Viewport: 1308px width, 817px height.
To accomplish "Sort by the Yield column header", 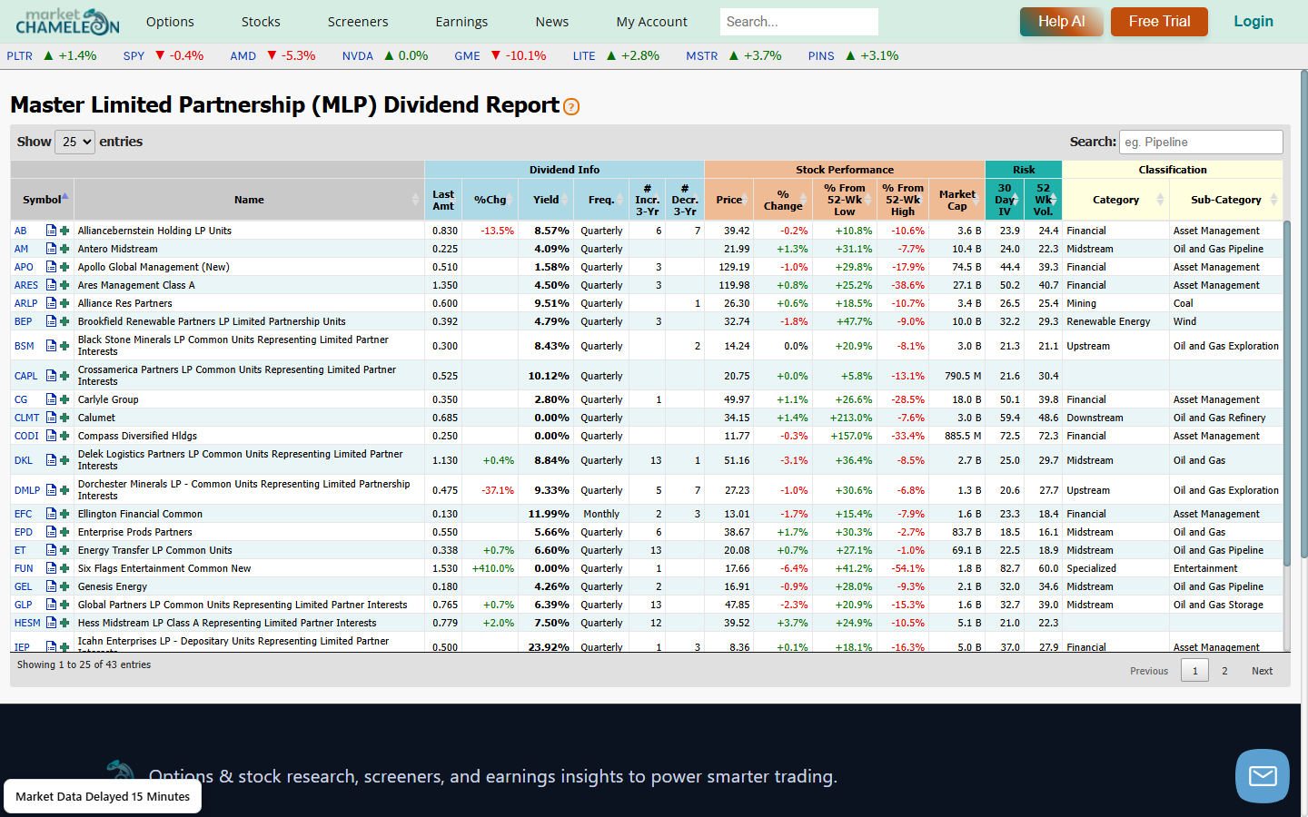I will click(x=546, y=200).
